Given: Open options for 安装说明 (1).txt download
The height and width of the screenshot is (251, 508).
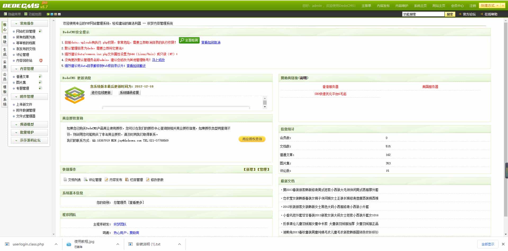Looking at the screenshot, I should 179,244.
